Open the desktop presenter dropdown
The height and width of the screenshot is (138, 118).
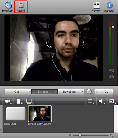coord(30,102)
